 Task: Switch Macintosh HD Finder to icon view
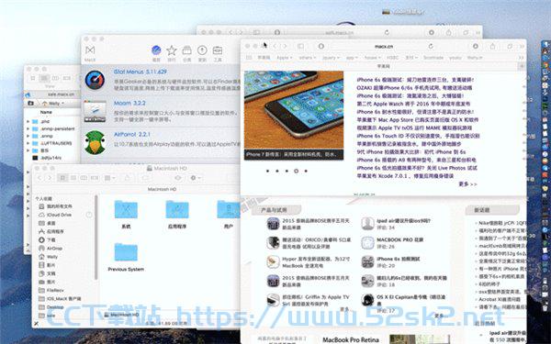(x=62, y=178)
